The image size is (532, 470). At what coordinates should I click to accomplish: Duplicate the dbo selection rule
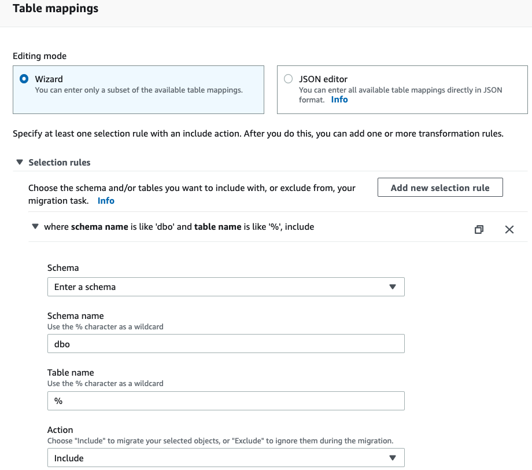pos(479,229)
